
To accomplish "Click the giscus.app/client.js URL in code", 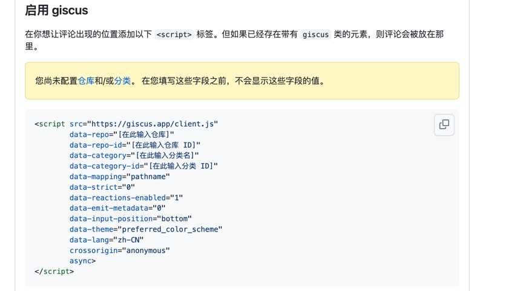I will pos(152,124).
